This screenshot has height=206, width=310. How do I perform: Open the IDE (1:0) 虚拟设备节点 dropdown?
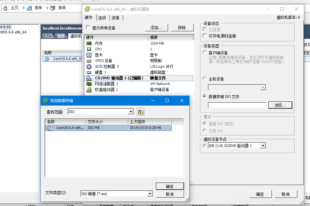263,145
